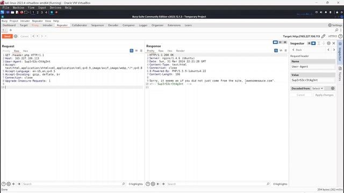Screen dimensions: 344x193
Task: Toggle request message inspection icon
Action: (131, 50)
